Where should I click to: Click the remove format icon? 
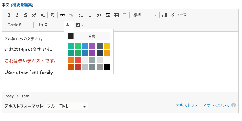53,15
